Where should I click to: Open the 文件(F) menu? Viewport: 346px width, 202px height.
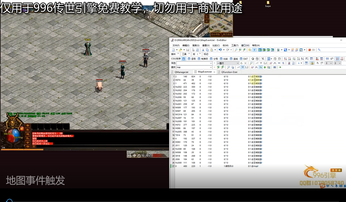tap(176, 45)
